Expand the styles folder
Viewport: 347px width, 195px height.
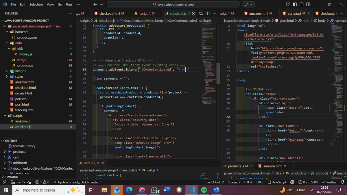pos(7,77)
